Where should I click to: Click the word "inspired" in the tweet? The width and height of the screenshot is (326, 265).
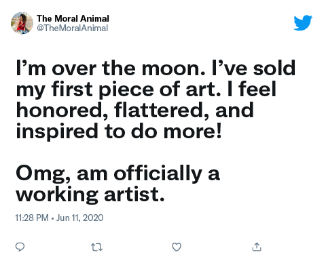tap(57, 131)
